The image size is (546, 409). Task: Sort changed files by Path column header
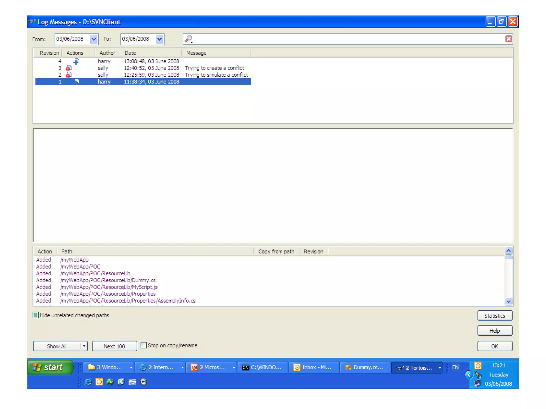67,251
